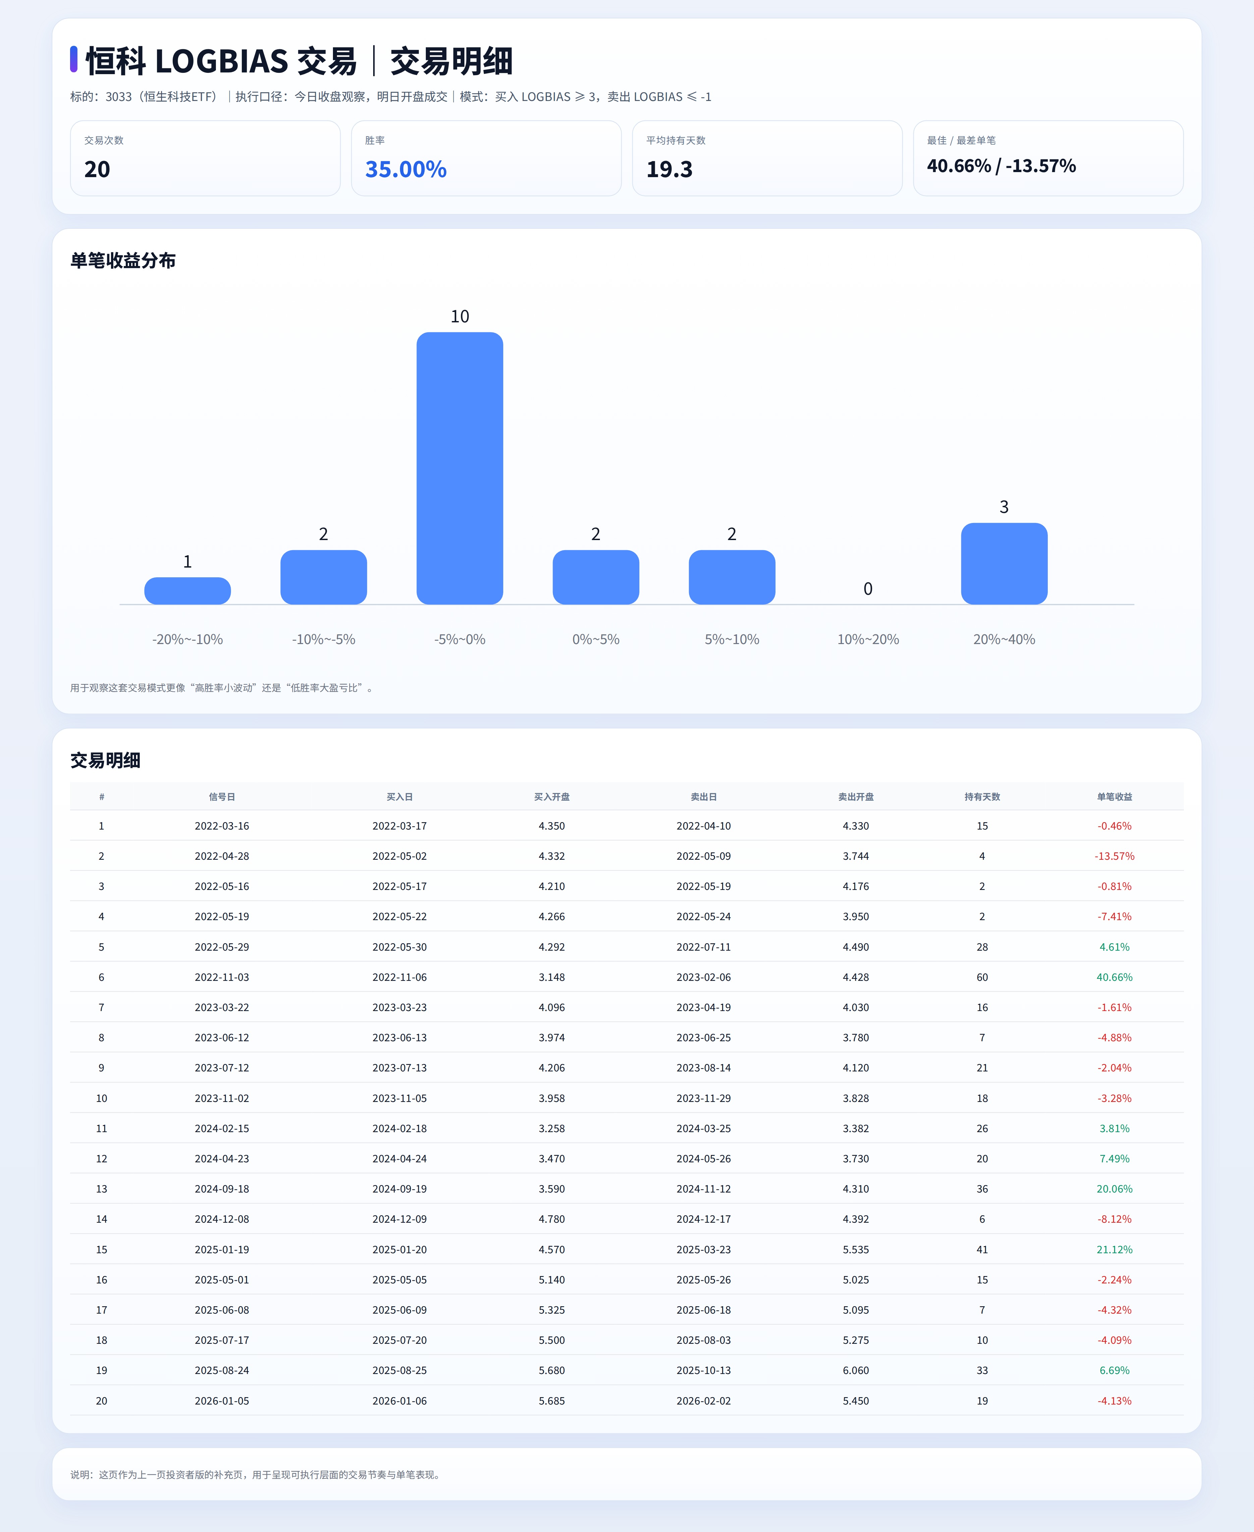The height and width of the screenshot is (1532, 1254).
Task: Click the 最佳 / 最差单笔 stat card
Action: pos(1047,158)
